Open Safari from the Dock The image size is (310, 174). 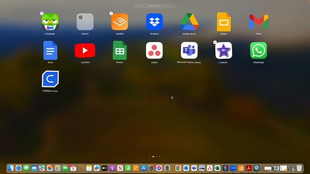click(18, 168)
